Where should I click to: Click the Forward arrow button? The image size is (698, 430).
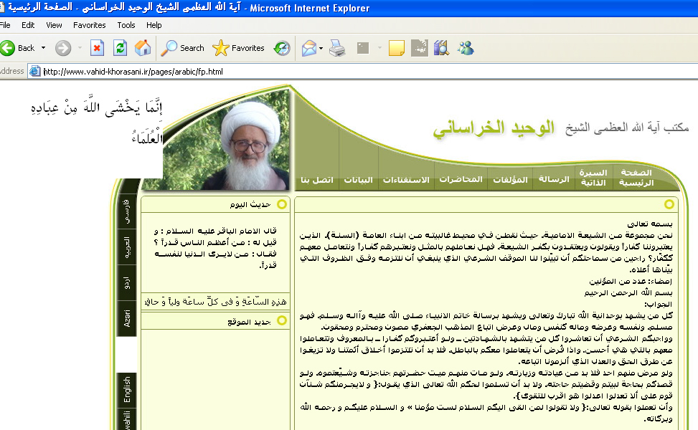(63, 47)
